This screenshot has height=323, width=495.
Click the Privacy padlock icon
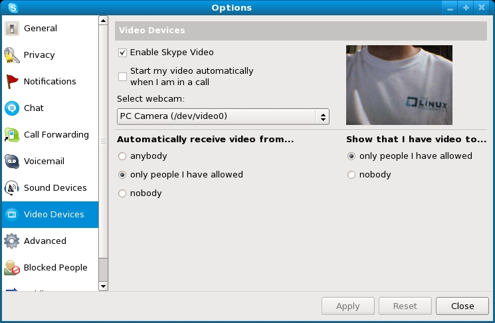[12, 55]
